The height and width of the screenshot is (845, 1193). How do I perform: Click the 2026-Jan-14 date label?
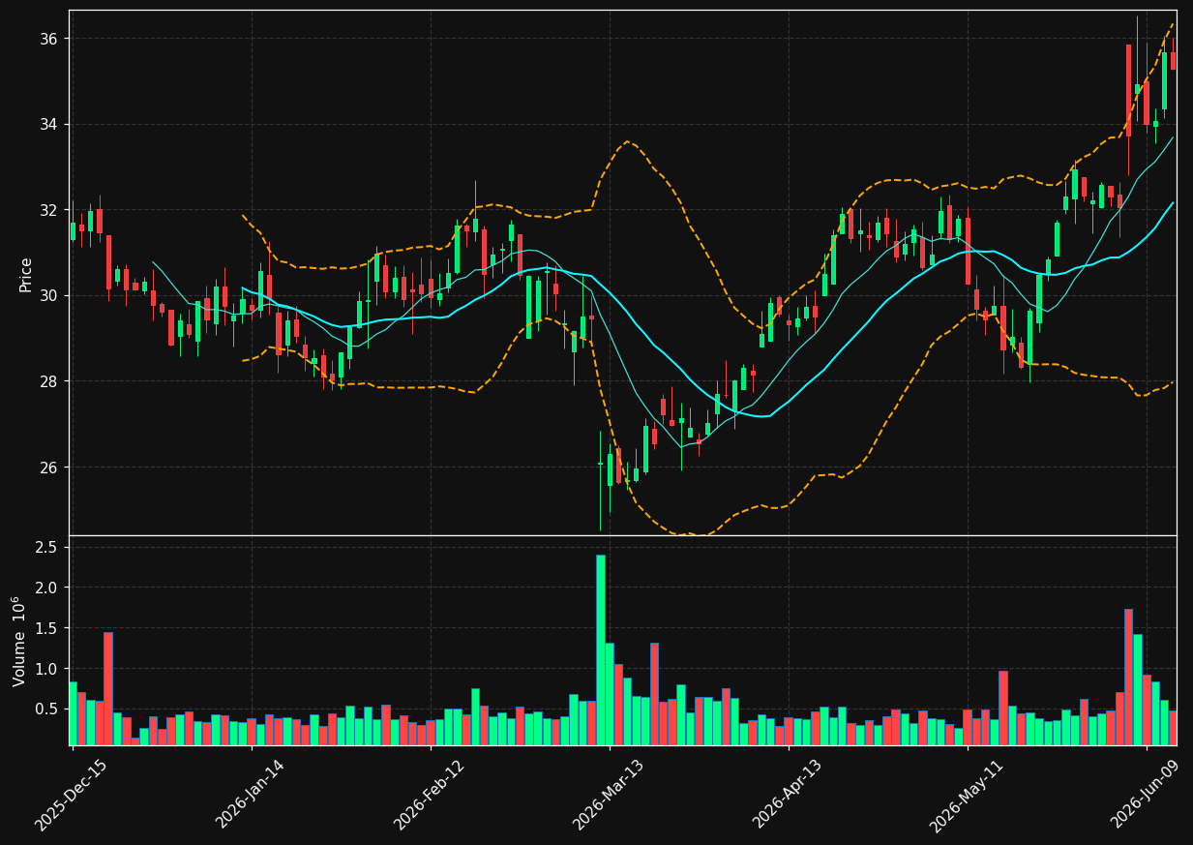pyautogui.click(x=250, y=795)
